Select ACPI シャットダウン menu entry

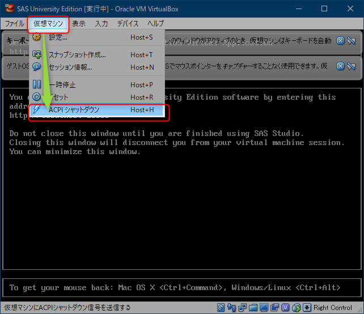coord(97,110)
